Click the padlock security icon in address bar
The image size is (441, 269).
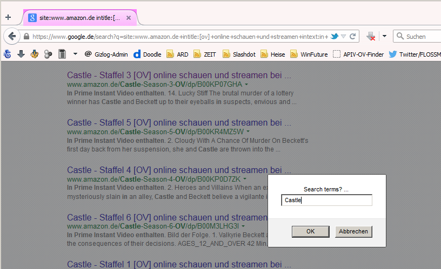26,37
